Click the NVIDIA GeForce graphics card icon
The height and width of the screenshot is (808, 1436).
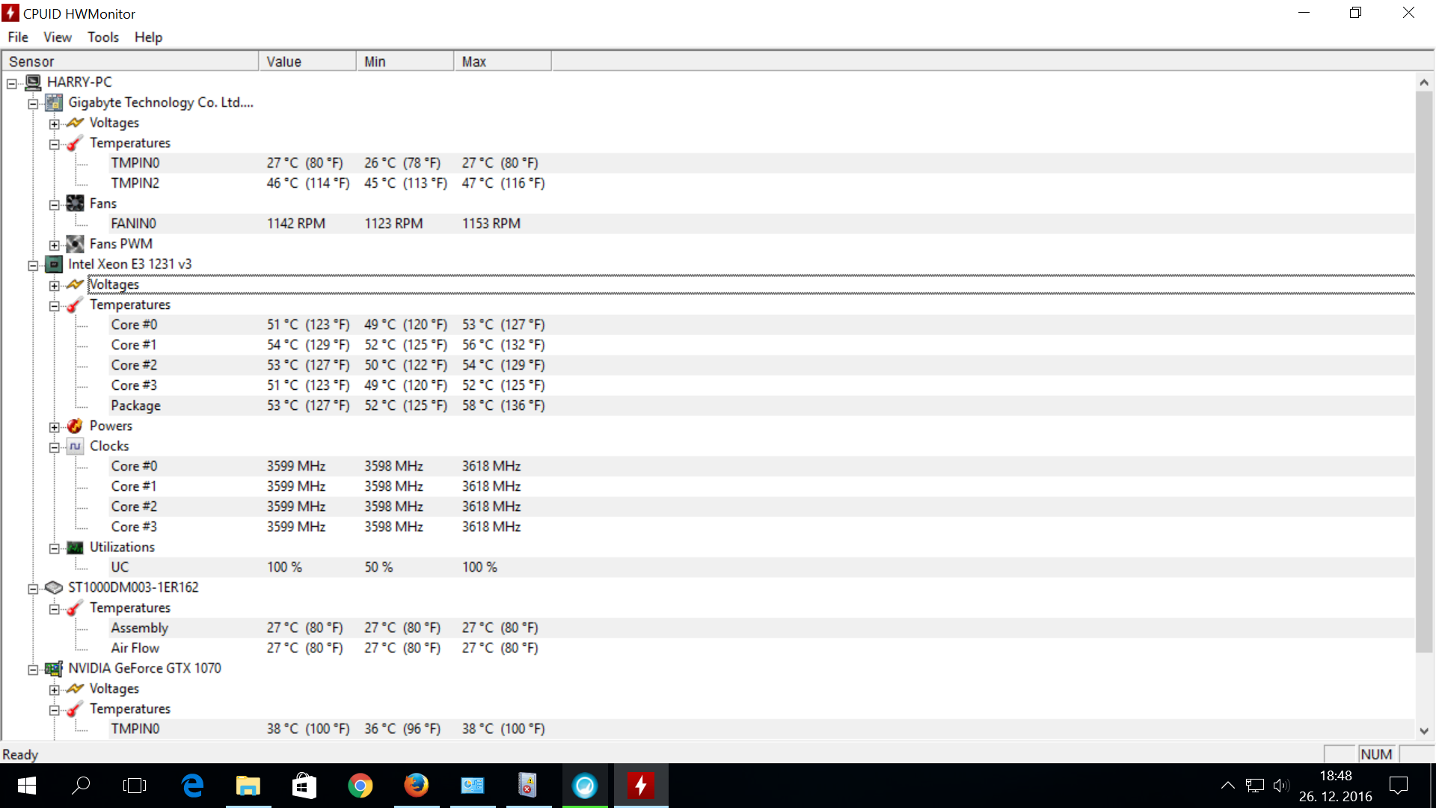54,668
